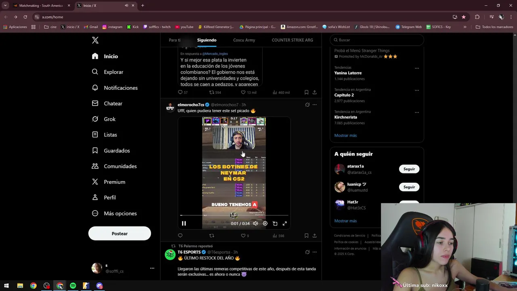The height and width of the screenshot is (291, 517).
Task: Open Notificaciones in sidebar
Action: click(x=115, y=88)
